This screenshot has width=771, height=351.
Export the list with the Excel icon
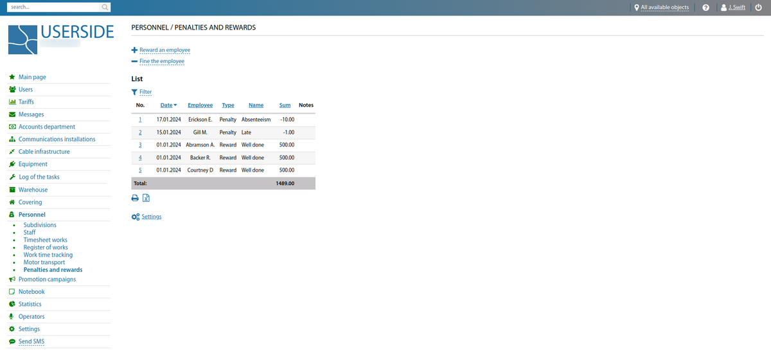tap(146, 198)
